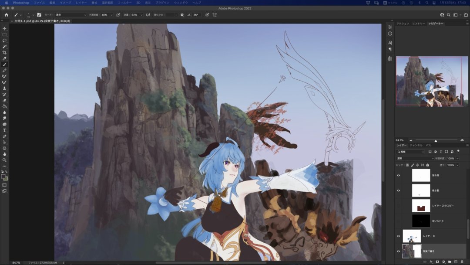Viewport: 470px width, 265px height.
Task: Select the Rectangular Marquee tool
Action: pyautogui.click(x=4, y=34)
